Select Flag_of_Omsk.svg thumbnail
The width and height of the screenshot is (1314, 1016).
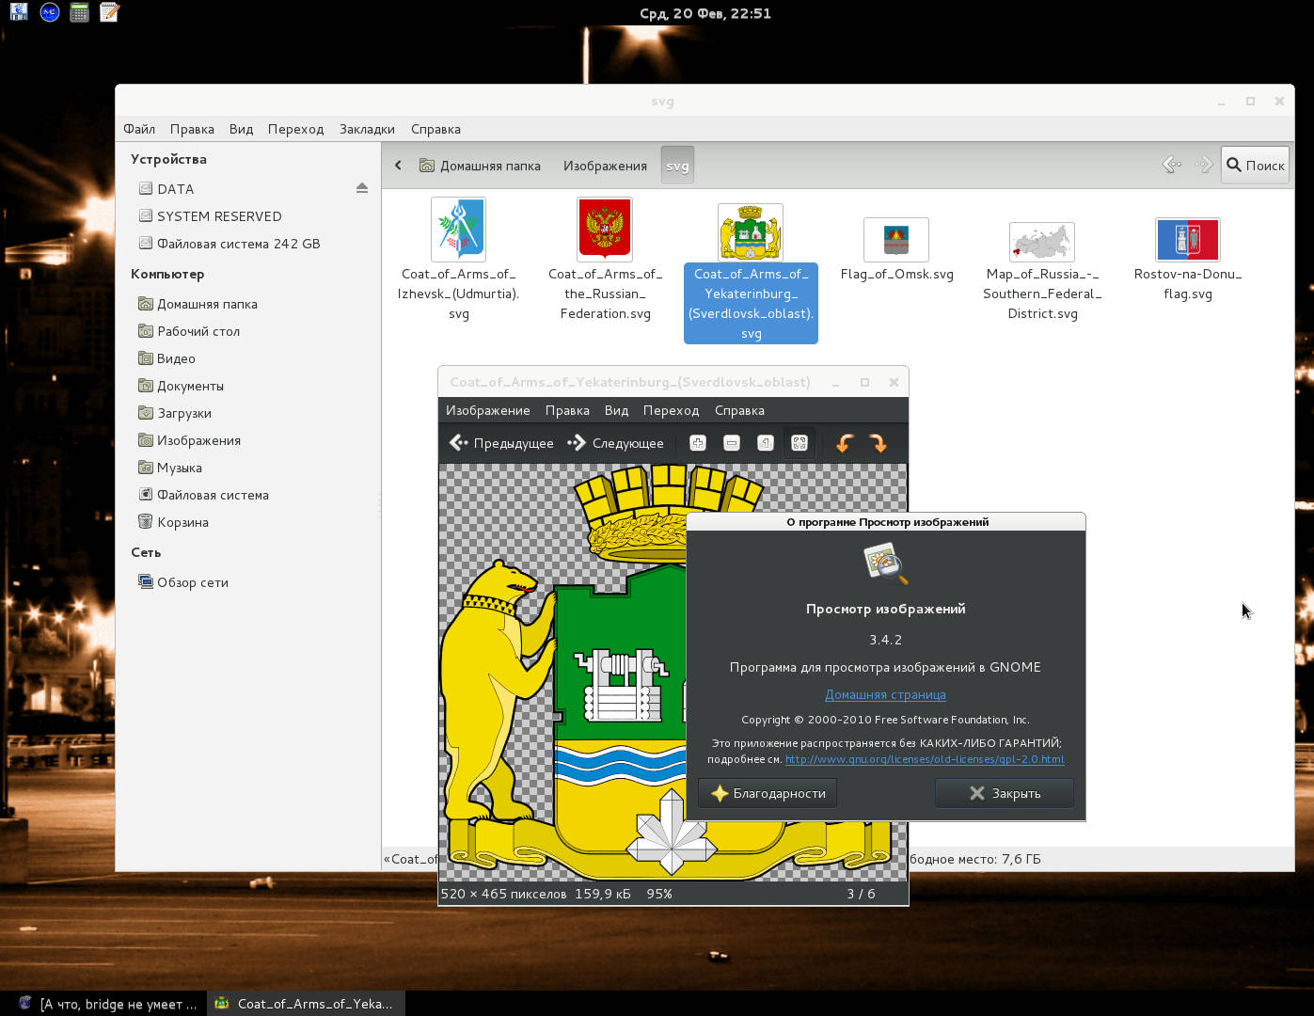[896, 240]
